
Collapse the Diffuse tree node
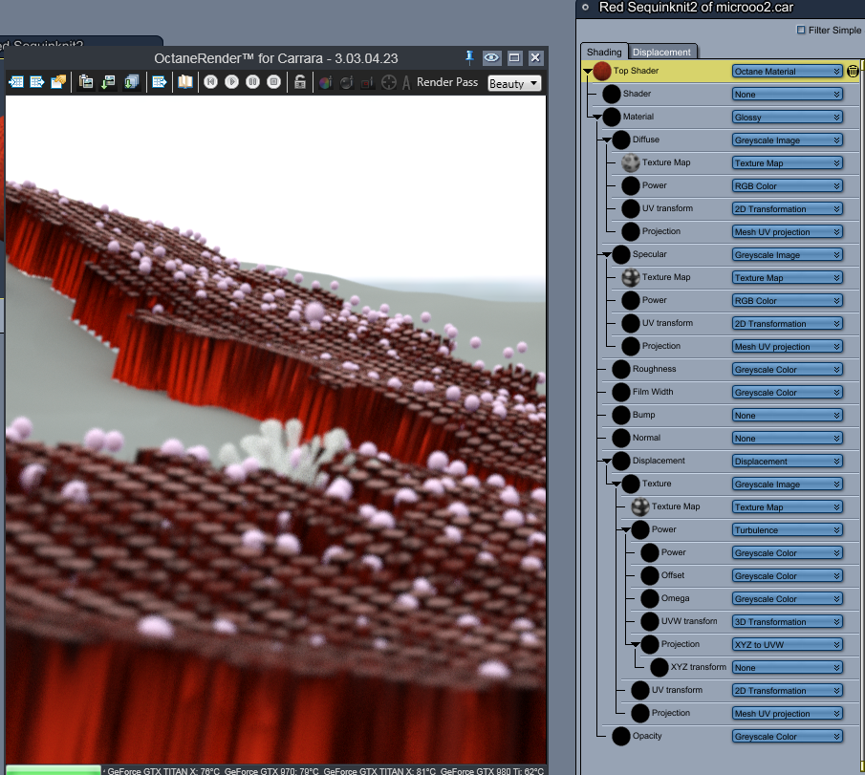point(607,140)
